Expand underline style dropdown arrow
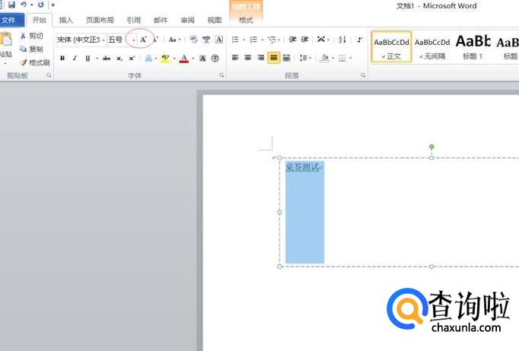Viewport: 519px width, 351px height. [x=97, y=59]
